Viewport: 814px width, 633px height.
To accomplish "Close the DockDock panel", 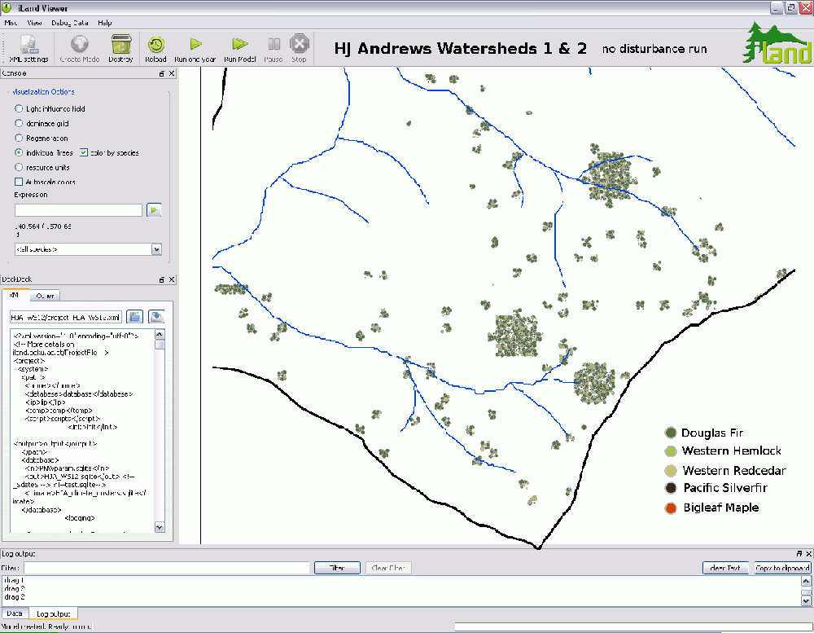I will pos(172,279).
